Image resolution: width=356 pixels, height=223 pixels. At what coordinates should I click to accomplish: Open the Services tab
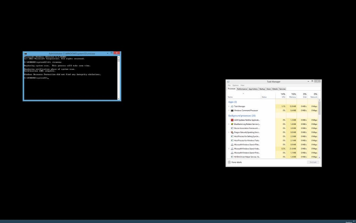point(282,89)
